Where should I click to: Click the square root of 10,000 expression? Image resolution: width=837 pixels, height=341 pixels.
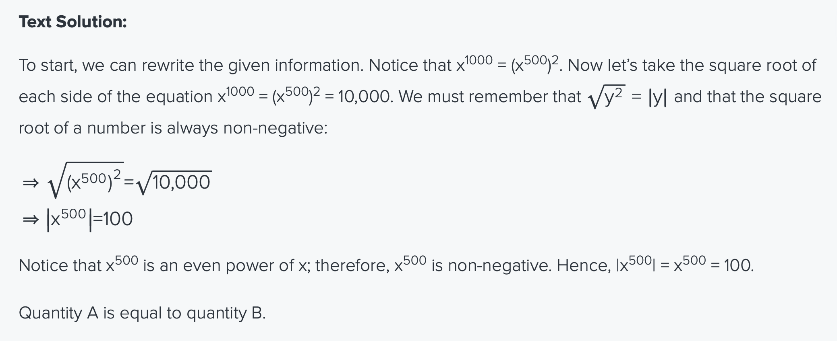tap(174, 182)
